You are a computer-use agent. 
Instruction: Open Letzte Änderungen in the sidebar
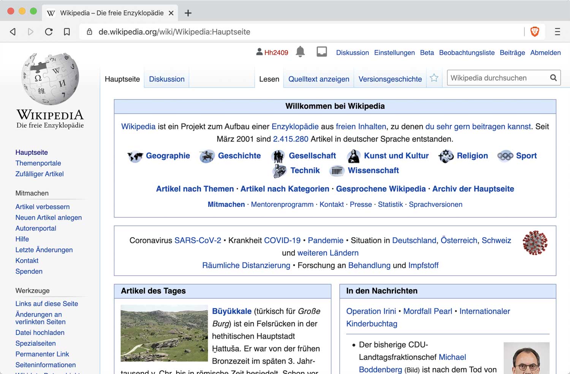click(44, 250)
